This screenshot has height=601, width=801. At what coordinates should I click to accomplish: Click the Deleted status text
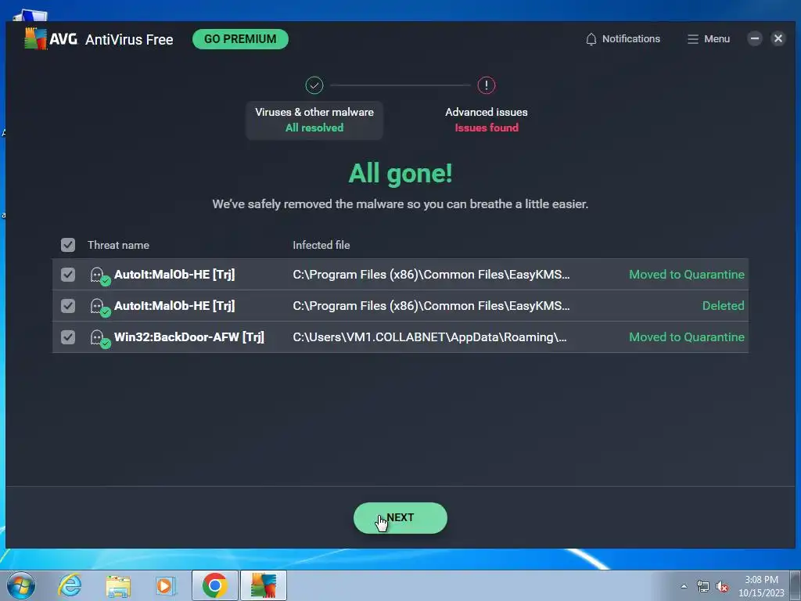point(723,306)
